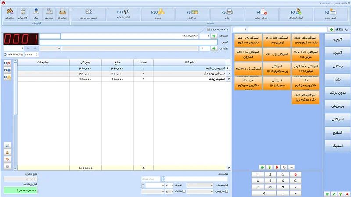Click the green checkmark under category list
This screenshot has height=197, width=351.
tap(334, 194)
